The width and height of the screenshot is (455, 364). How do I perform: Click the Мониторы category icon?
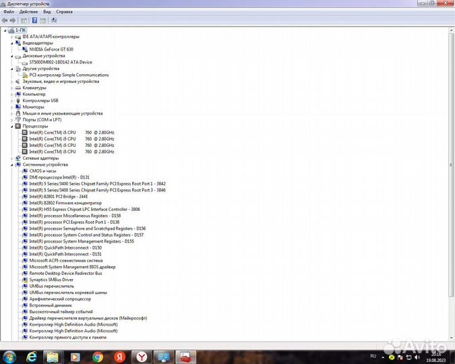[x=18, y=107]
